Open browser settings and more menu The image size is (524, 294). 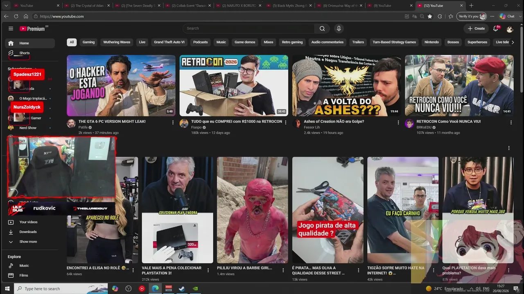(x=493, y=16)
